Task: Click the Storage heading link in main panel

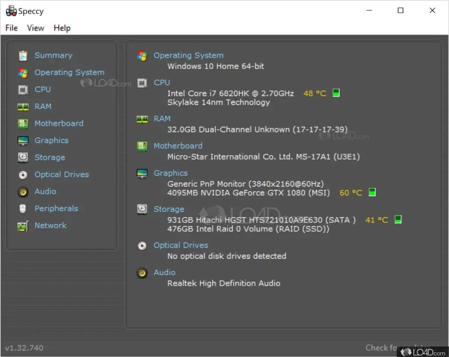Action: (169, 209)
